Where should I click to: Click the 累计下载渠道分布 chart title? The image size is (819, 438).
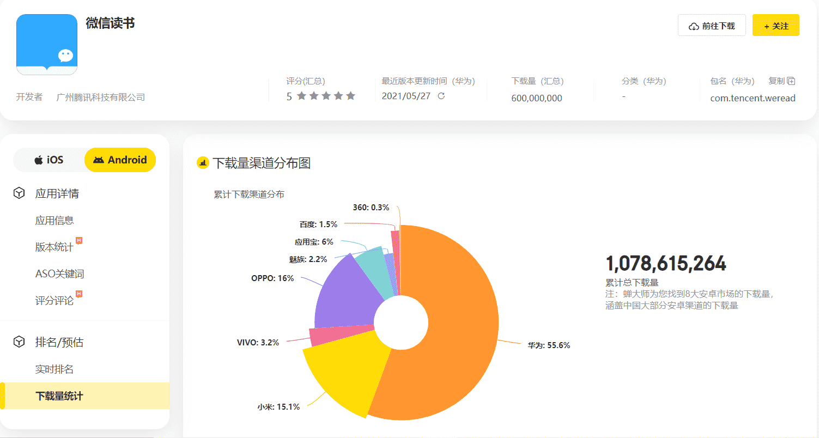tap(249, 194)
